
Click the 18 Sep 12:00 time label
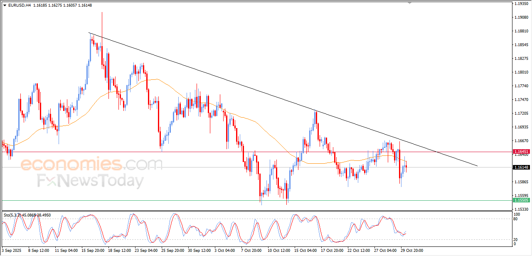point(119,251)
